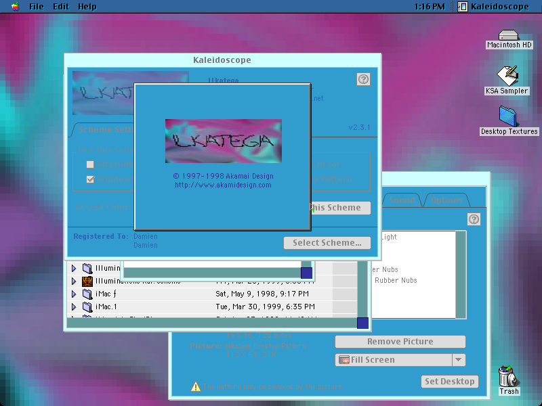The height and width of the screenshot is (406, 542).
Task: Click the Tue, Mar 30, 1999 date cell
Action: pyautogui.click(x=265, y=307)
